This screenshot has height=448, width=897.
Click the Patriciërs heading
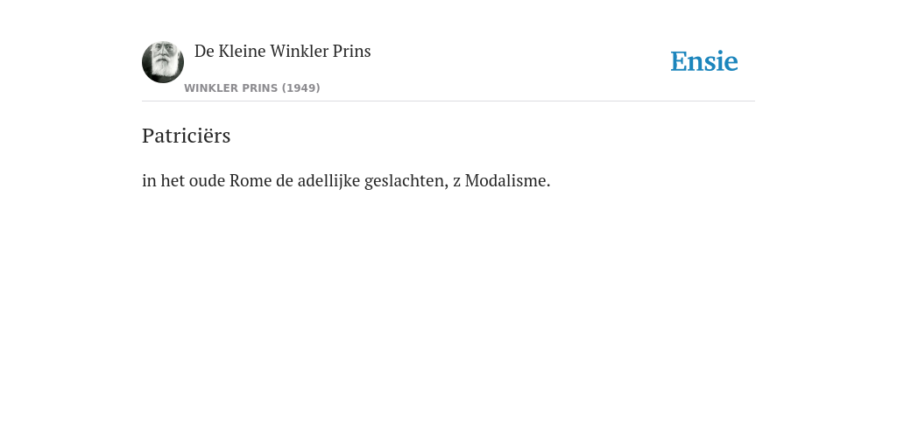point(186,136)
